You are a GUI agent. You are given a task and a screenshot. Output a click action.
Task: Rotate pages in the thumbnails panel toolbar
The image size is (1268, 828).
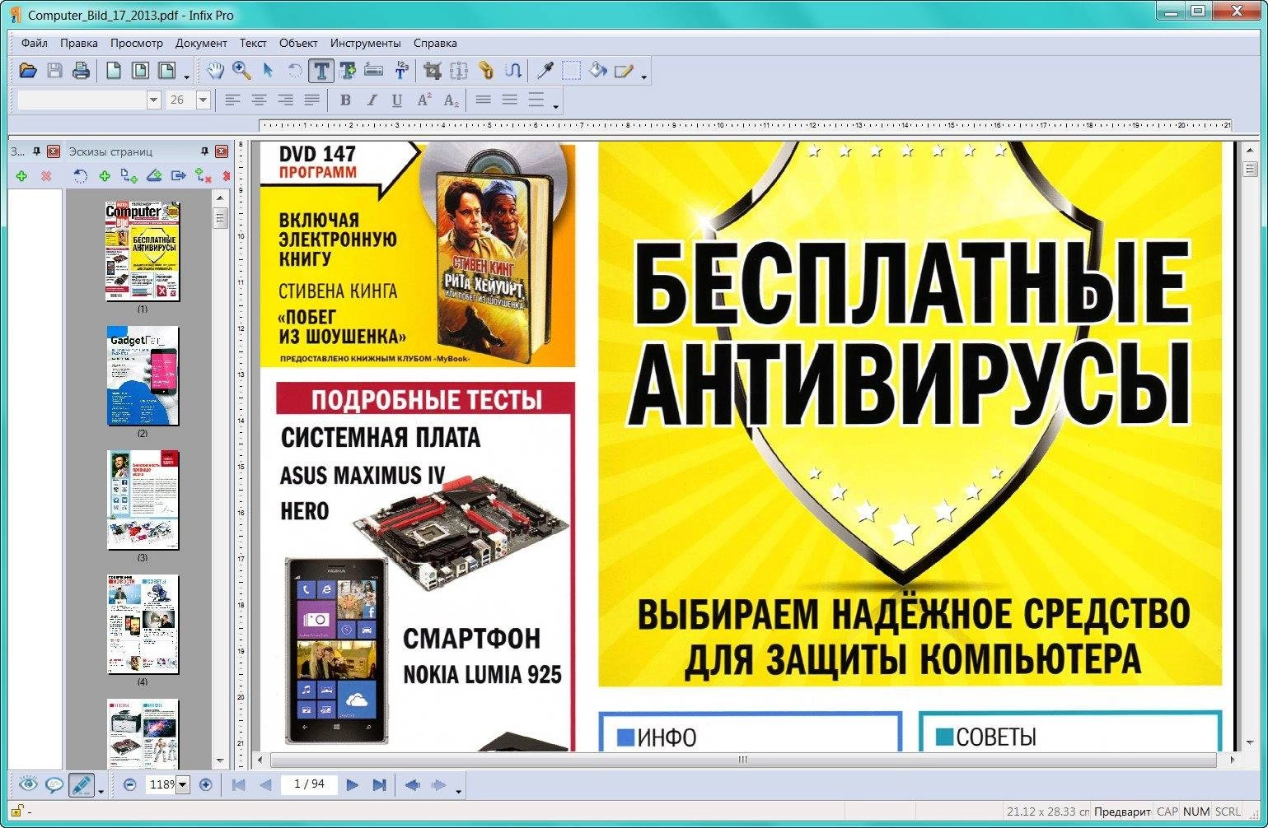pyautogui.click(x=80, y=175)
